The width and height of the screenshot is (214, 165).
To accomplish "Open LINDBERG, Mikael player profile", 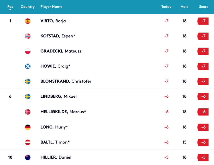I will 59,97.
